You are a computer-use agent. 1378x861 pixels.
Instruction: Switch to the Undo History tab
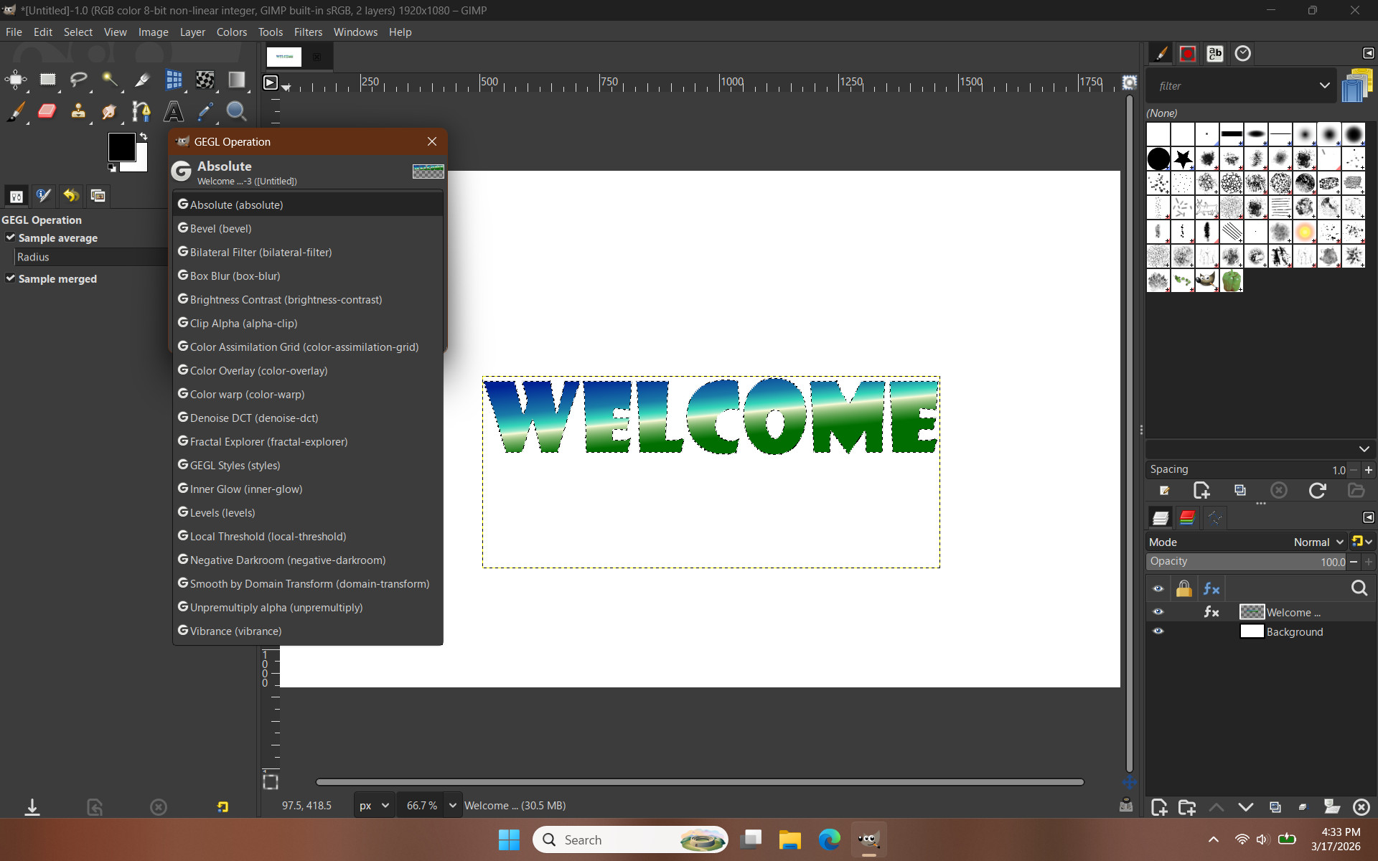[x=70, y=195]
